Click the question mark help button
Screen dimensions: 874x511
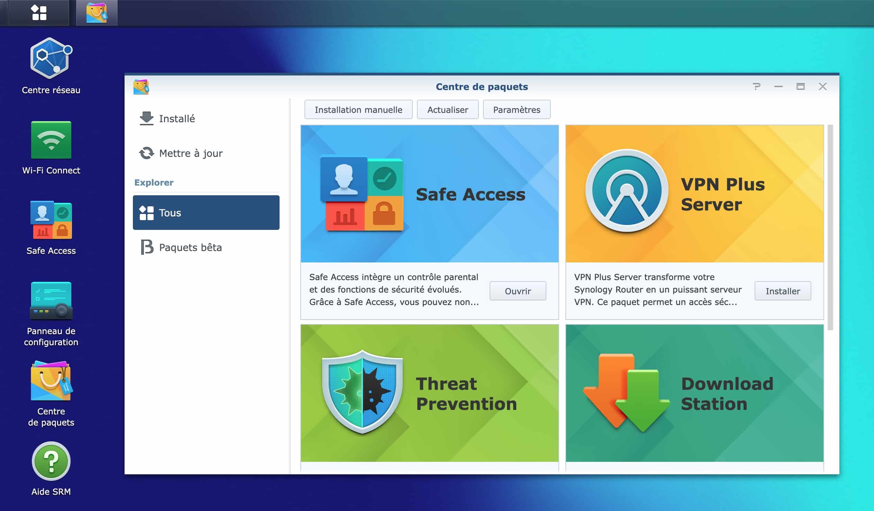(x=756, y=87)
